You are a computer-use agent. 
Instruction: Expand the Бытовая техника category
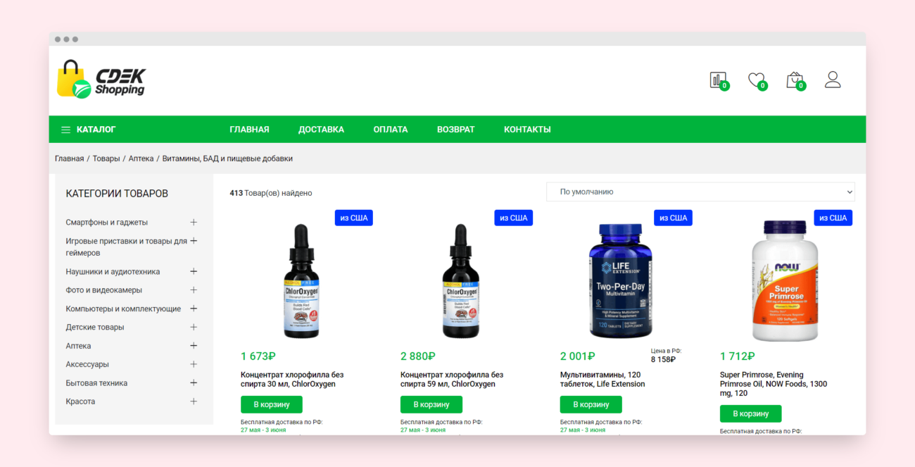click(194, 383)
